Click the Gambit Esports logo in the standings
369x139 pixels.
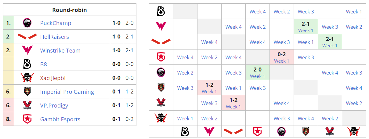point(27,119)
